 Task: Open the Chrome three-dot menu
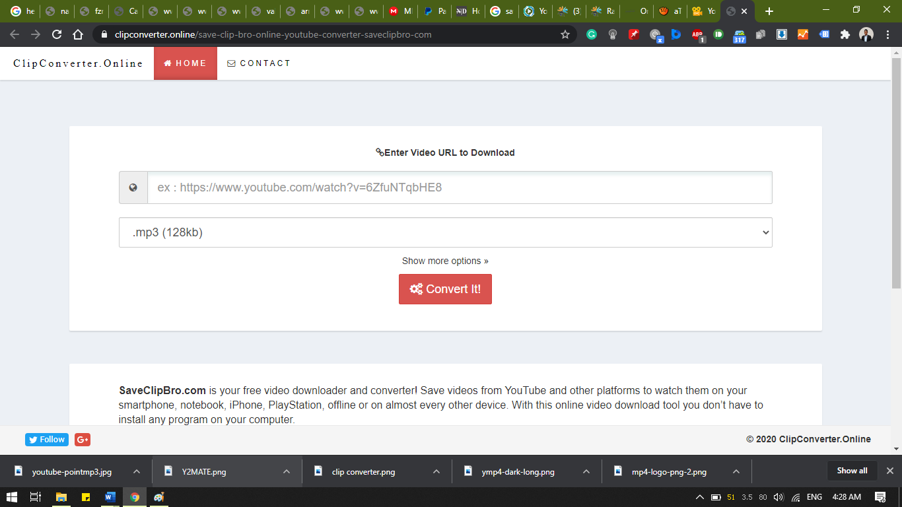[887, 34]
